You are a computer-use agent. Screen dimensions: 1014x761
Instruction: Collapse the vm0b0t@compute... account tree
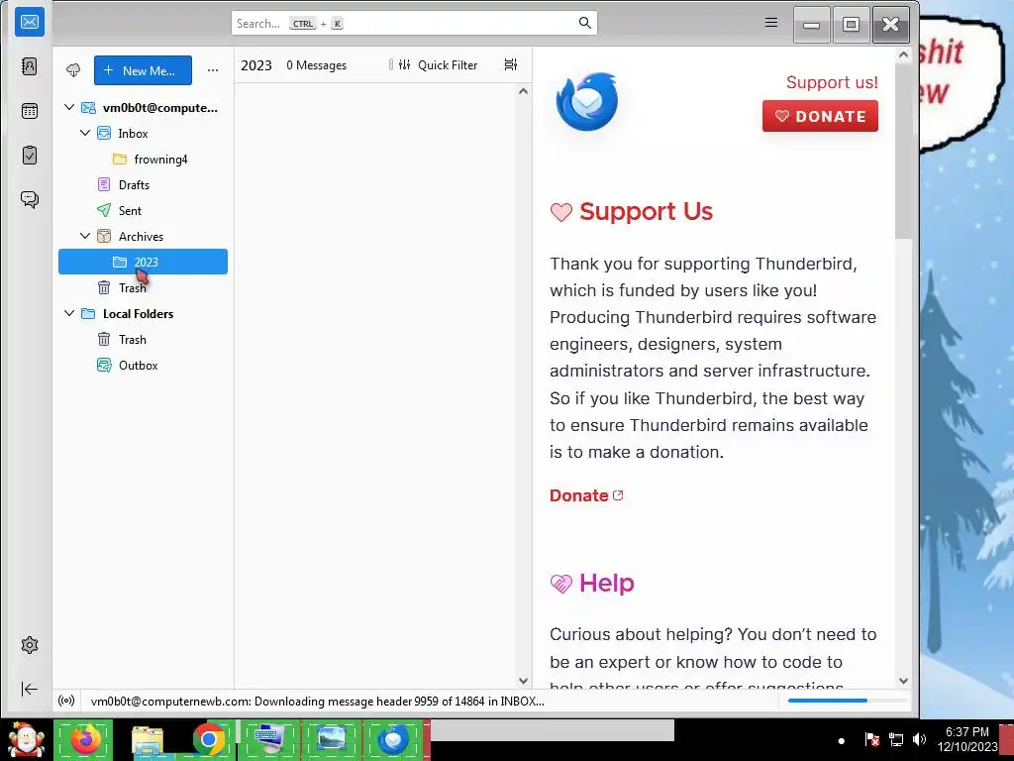(x=69, y=107)
